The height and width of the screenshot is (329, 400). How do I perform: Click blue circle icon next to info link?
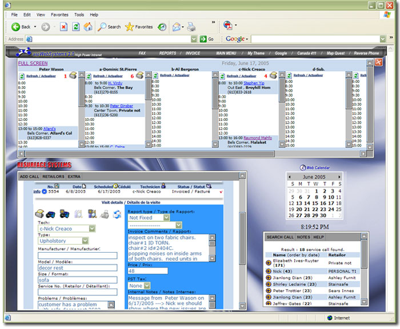tap(45, 192)
